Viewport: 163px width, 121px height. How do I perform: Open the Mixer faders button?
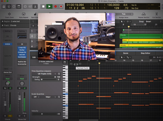click(x=30, y=7)
